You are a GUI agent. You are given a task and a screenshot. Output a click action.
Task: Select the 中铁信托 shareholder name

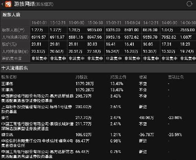pos(37,143)
